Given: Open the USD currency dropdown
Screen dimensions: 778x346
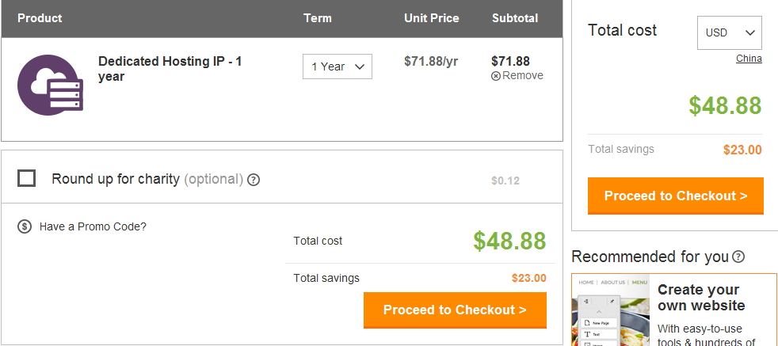Looking at the screenshot, I should 730,32.
